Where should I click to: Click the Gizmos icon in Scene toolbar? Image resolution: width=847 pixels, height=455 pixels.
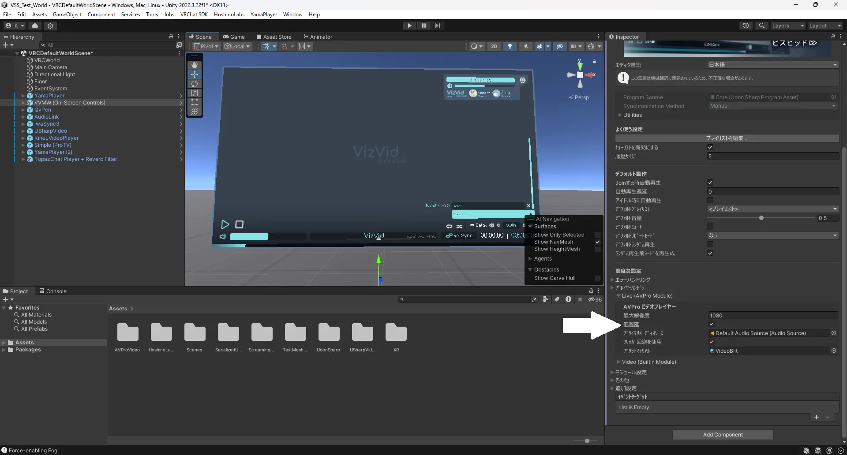(591, 46)
